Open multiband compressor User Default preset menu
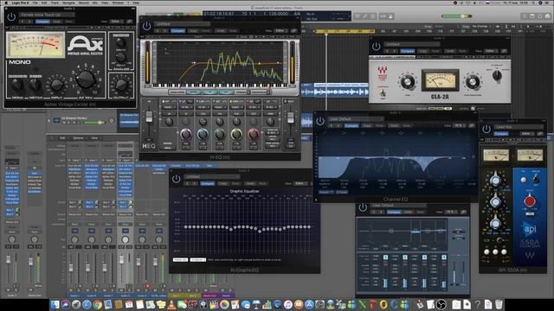This screenshot has height=311, width=554. point(398,206)
